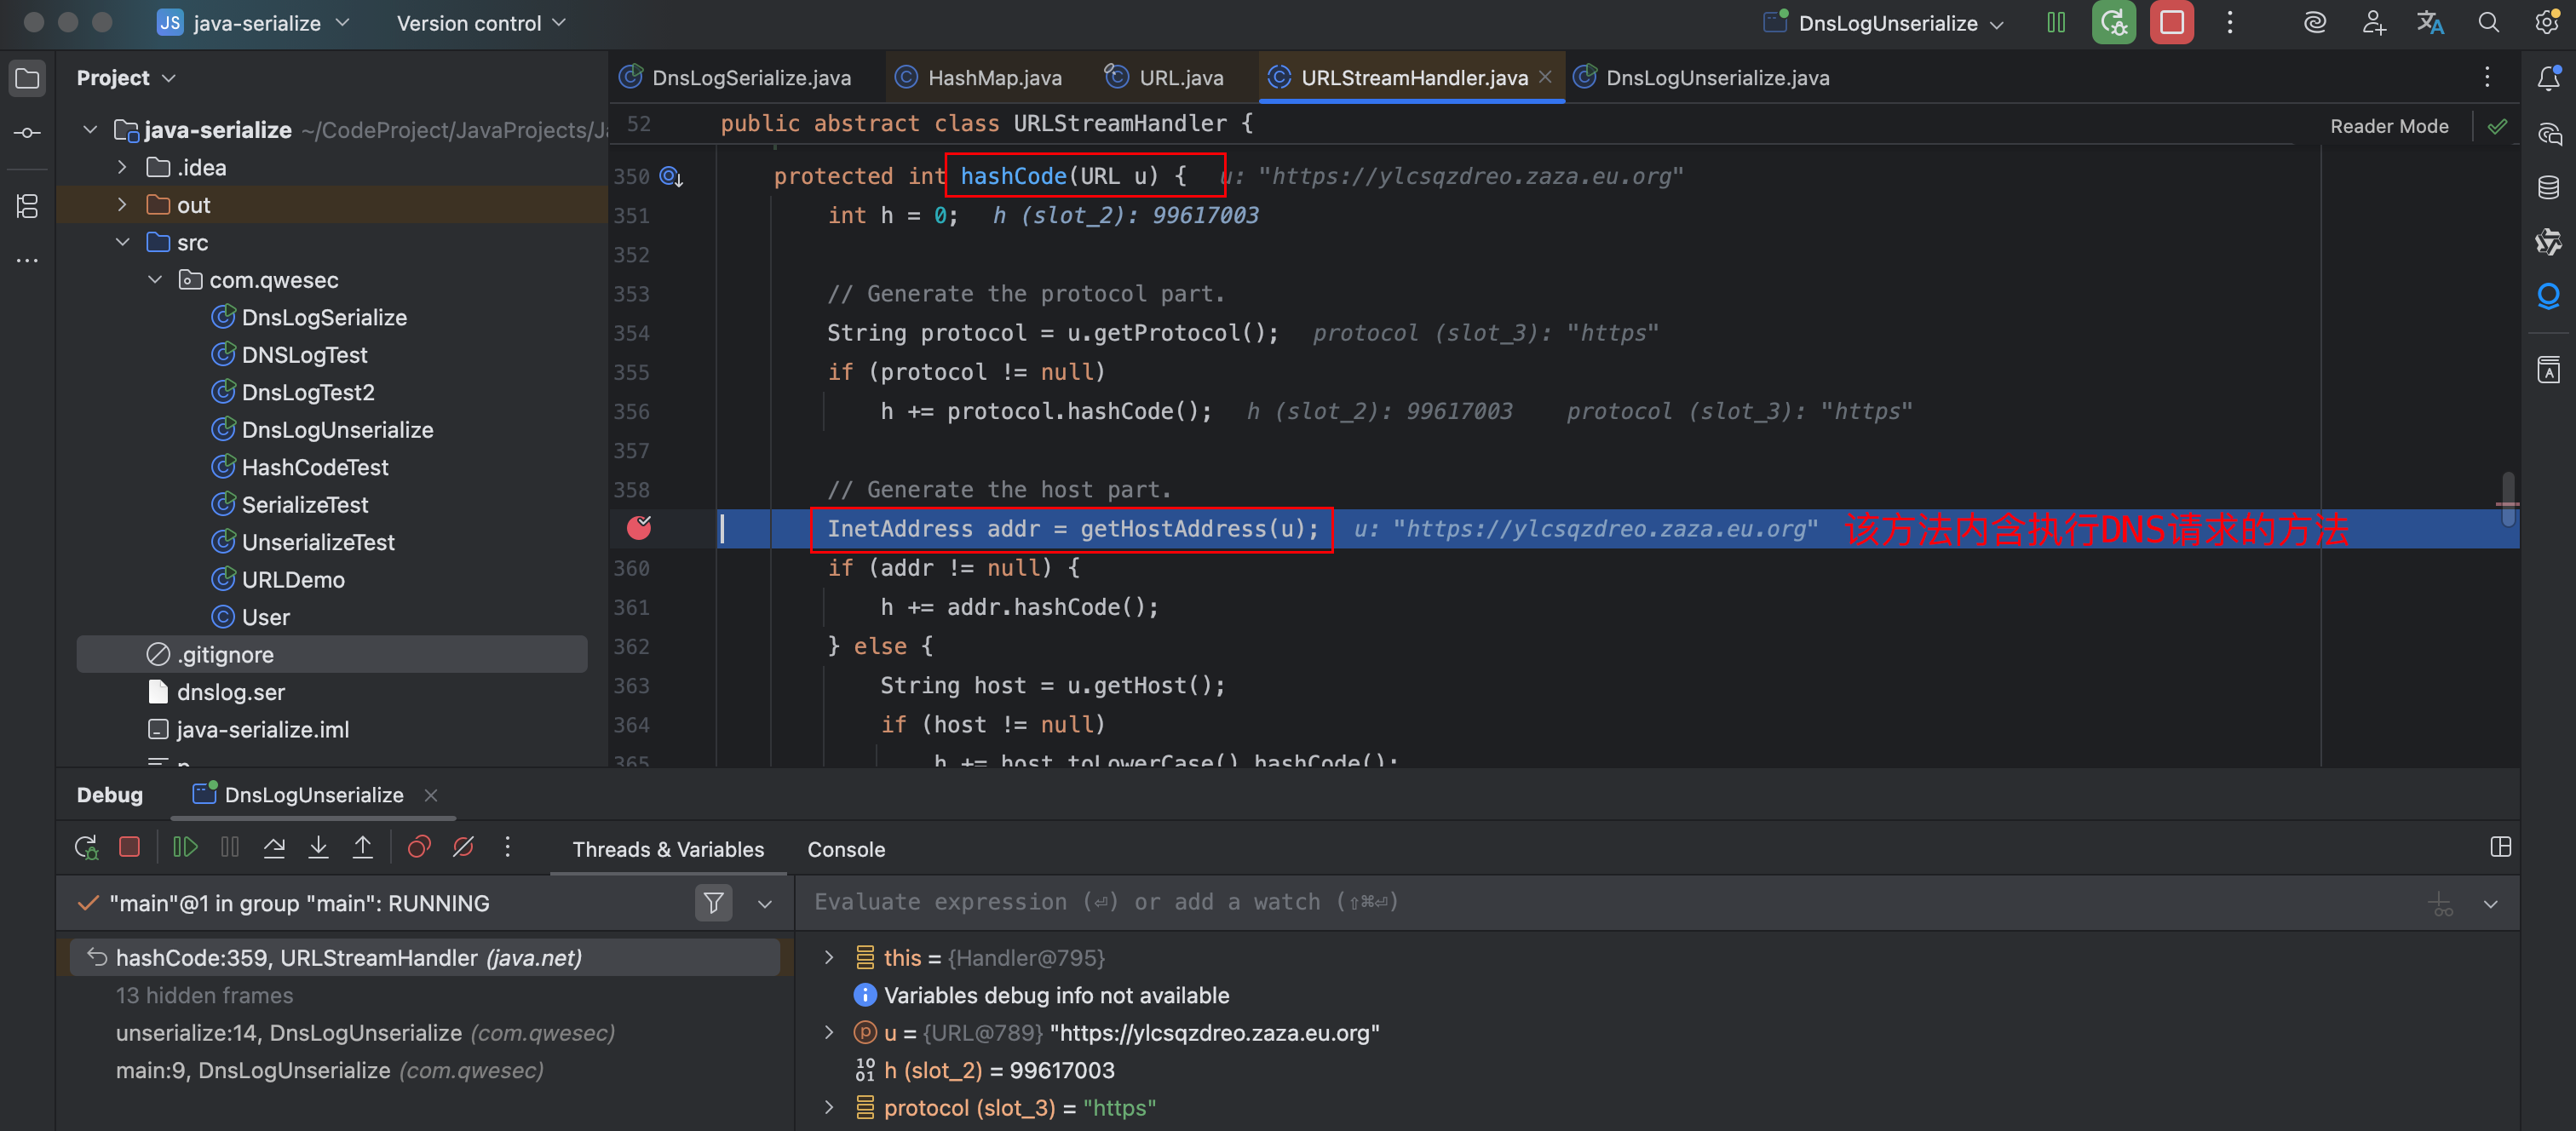Open View Breakpoints dialog icon
Image resolution: width=2576 pixels, height=1131 pixels.
click(x=419, y=848)
